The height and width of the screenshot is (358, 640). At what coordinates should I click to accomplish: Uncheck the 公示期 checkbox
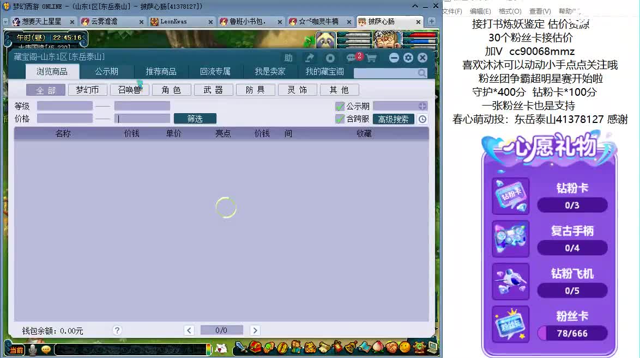(340, 106)
